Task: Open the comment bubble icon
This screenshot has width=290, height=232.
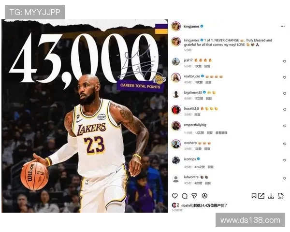Action: [185, 196]
